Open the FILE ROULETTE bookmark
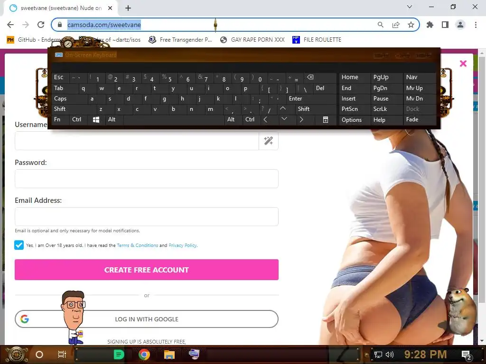486x364 pixels. pos(317,40)
